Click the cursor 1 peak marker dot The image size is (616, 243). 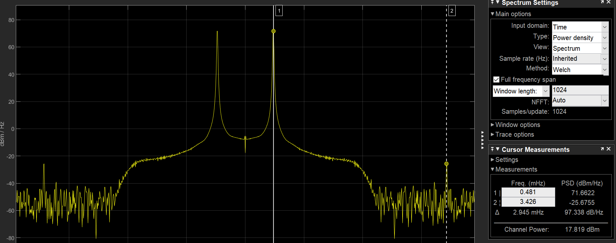point(274,31)
